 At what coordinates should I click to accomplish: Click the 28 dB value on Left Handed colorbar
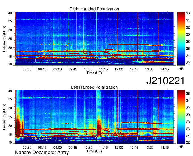click(188, 122)
